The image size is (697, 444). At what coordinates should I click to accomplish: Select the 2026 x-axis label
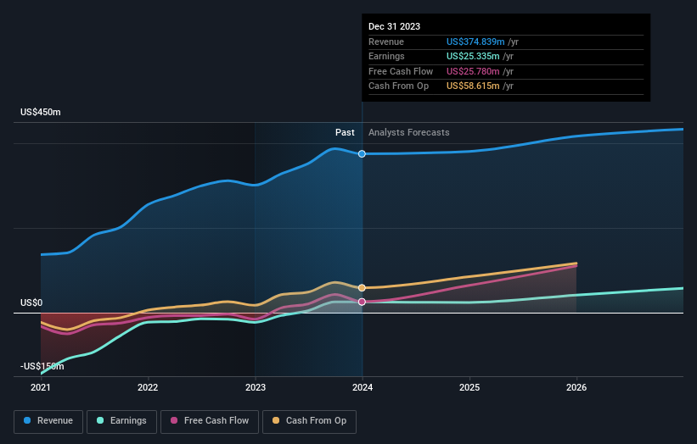pyautogui.click(x=576, y=388)
